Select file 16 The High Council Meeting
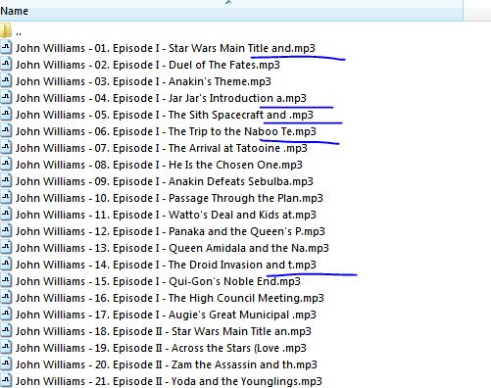 [x=170, y=298]
